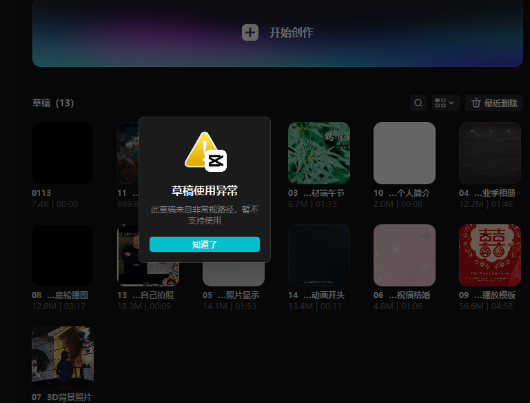The width and height of the screenshot is (530, 403).
Task: Click the text 10 …个人简介
Action: (402, 193)
